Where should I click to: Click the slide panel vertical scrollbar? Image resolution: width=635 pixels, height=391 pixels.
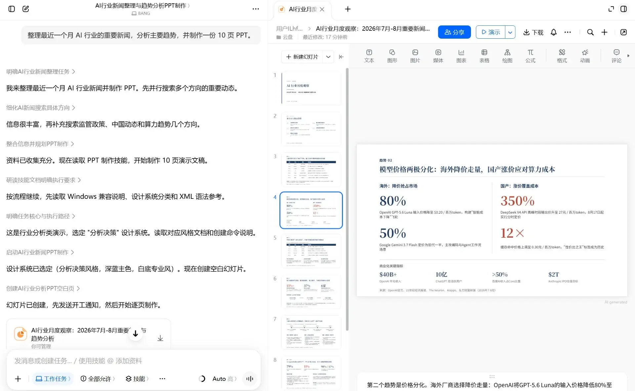(x=347, y=199)
